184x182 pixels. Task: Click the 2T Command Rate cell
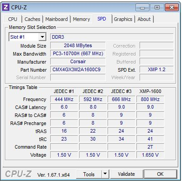pyautogui.click(x=150, y=147)
